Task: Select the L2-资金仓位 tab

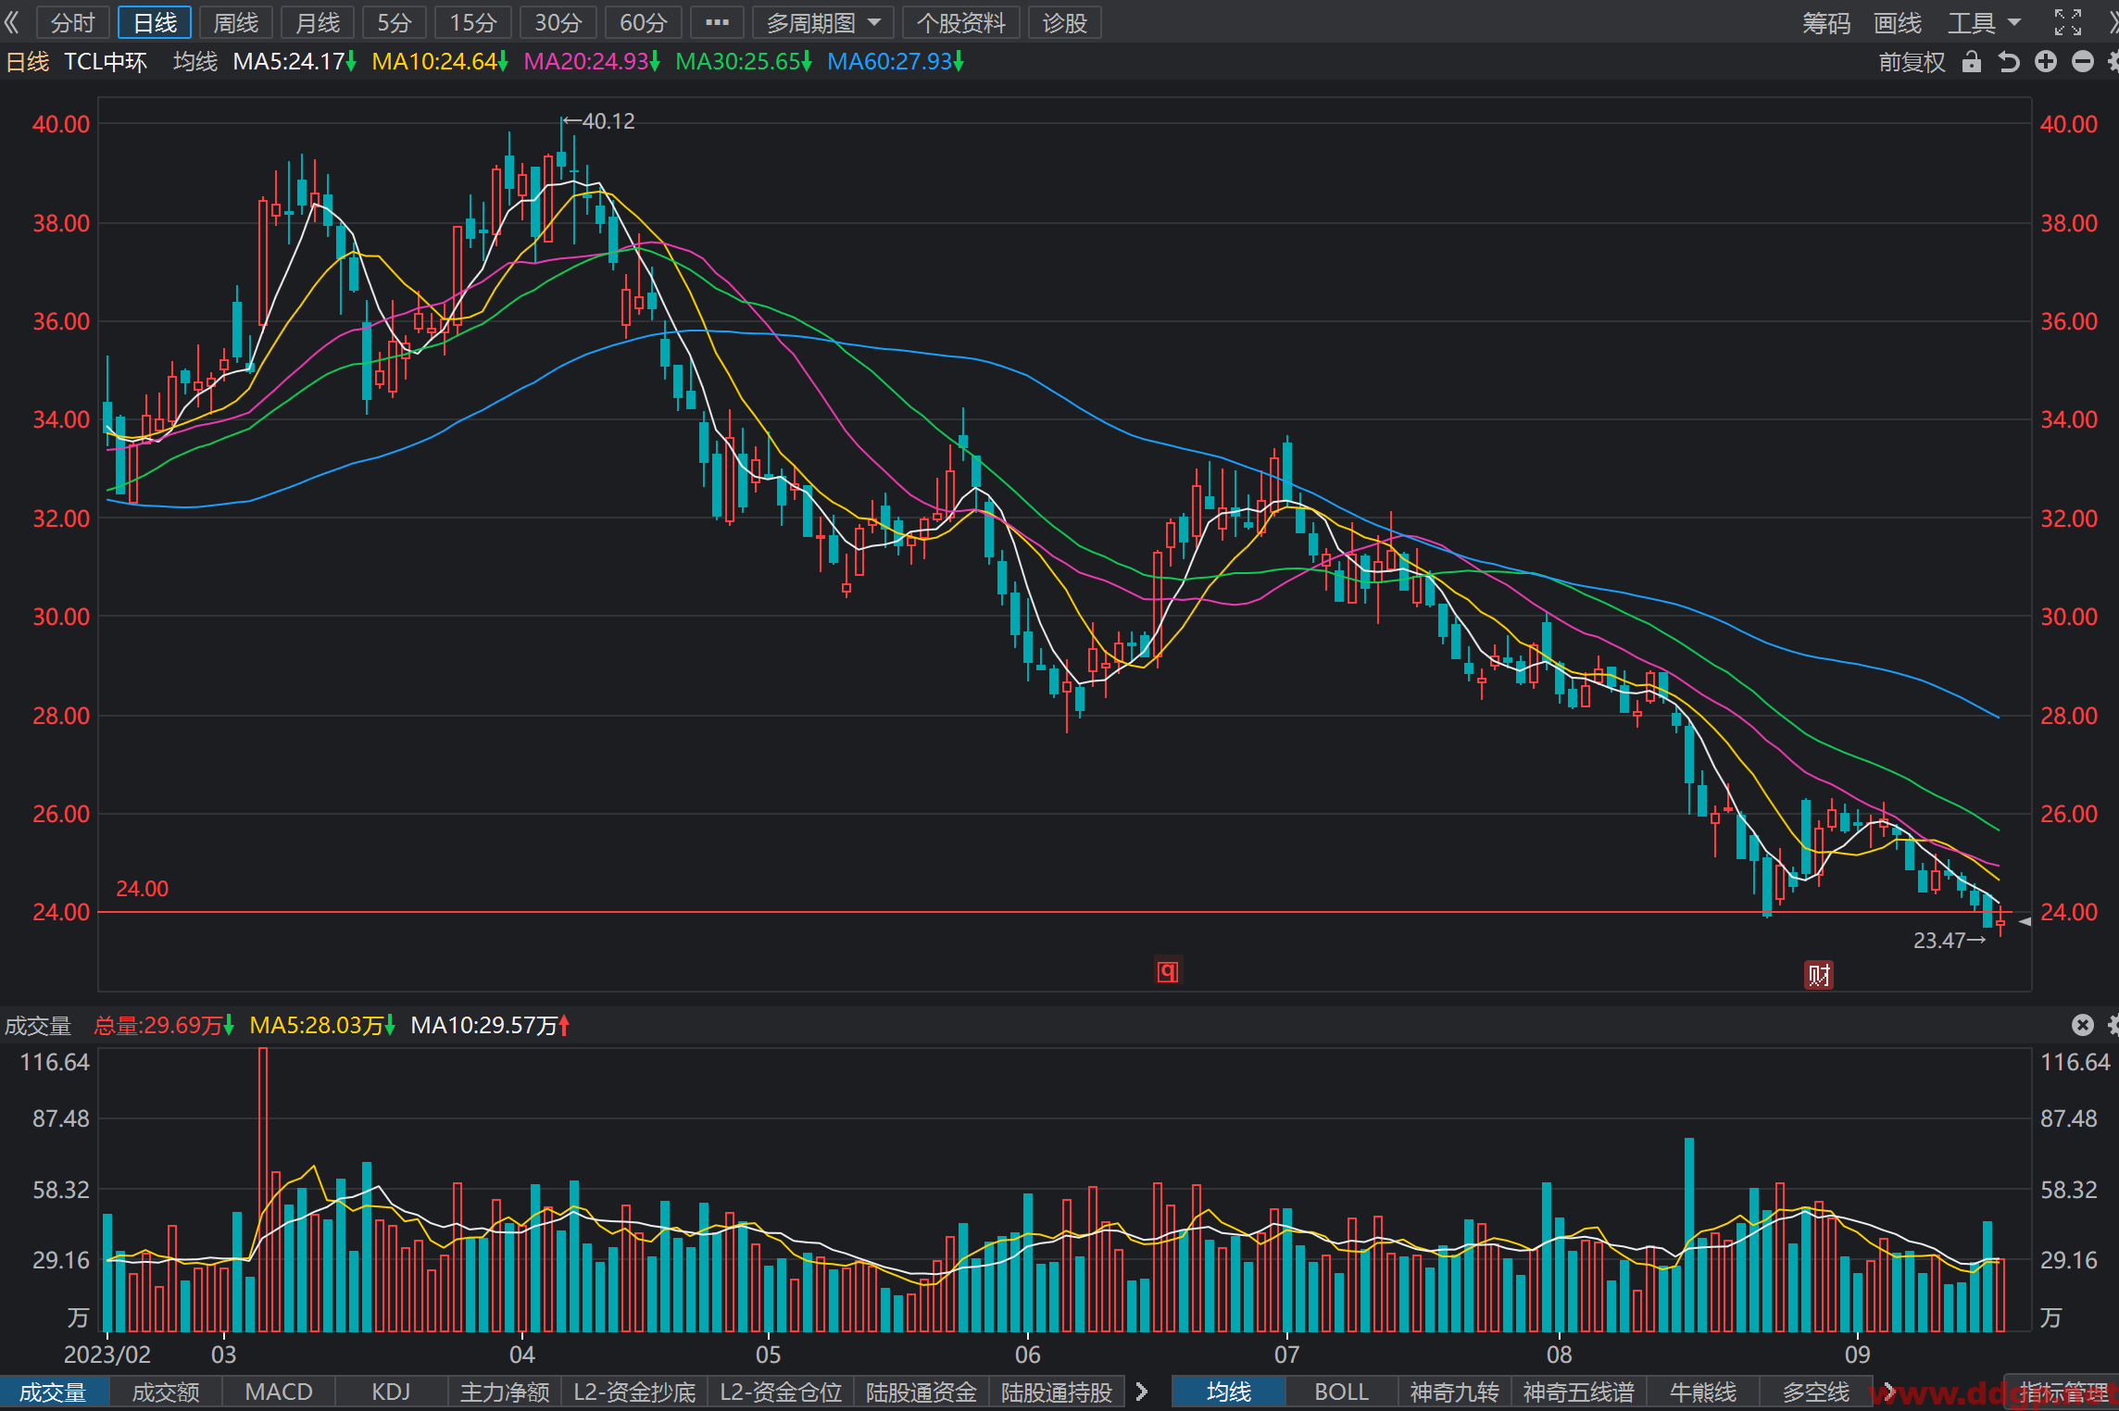Action: 781,1392
